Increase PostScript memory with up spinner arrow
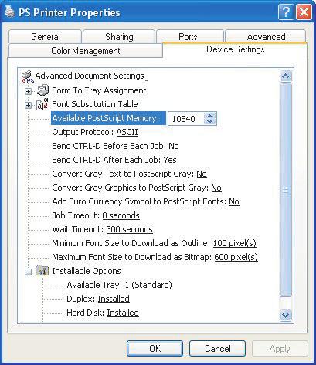Screen dimensions: 316x365 tap(209, 116)
